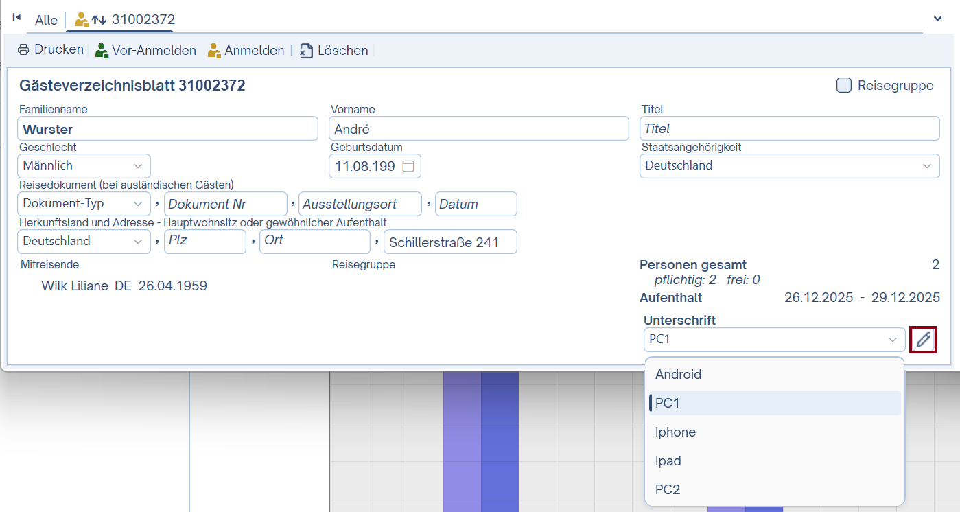Expand the Staatsangehörigkeit dropdown
960x512 pixels.
(789, 166)
